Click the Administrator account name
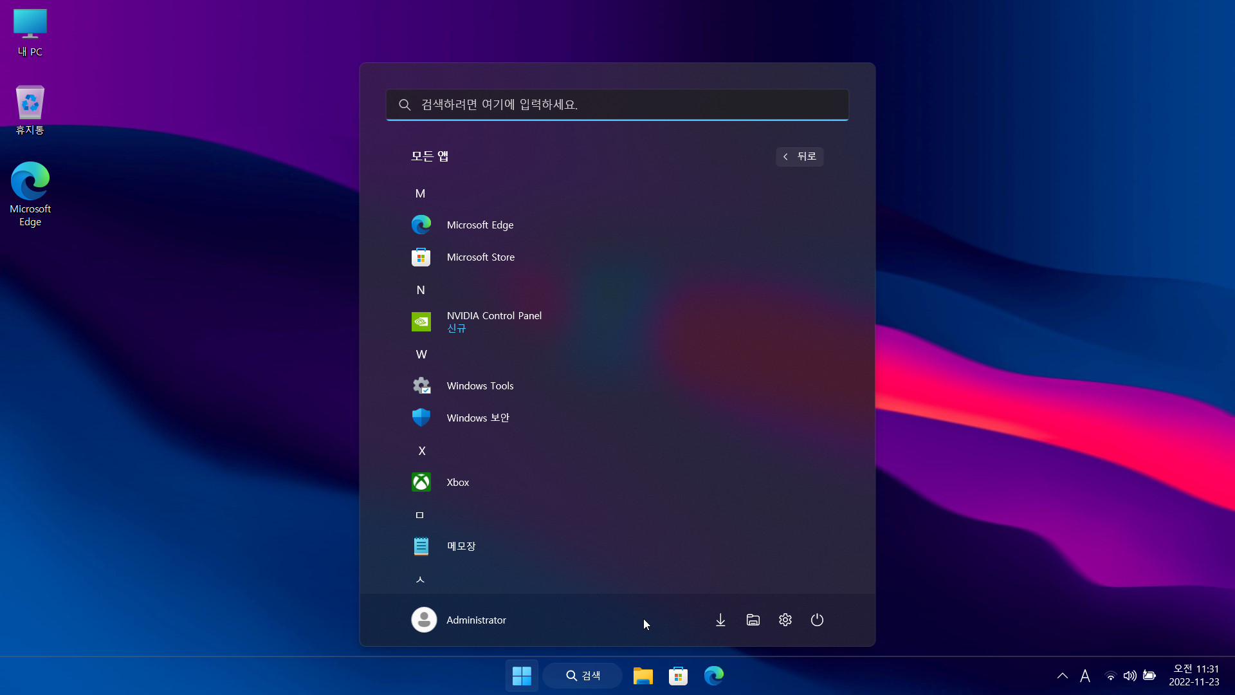Screen dimensions: 1235x695 click(476, 620)
